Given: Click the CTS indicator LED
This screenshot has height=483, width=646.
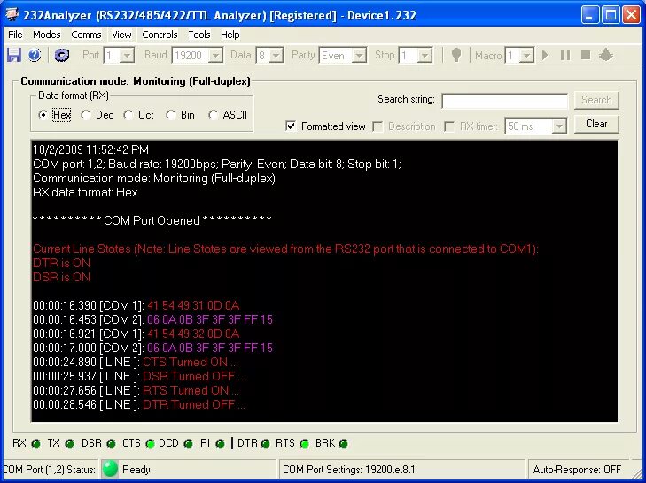Looking at the screenshot, I should click(151, 443).
